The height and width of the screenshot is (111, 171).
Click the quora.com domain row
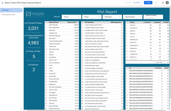point(147,25)
